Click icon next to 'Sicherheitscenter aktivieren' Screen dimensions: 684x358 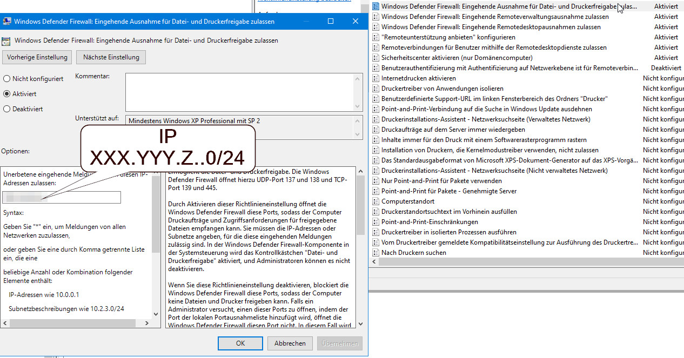click(376, 58)
